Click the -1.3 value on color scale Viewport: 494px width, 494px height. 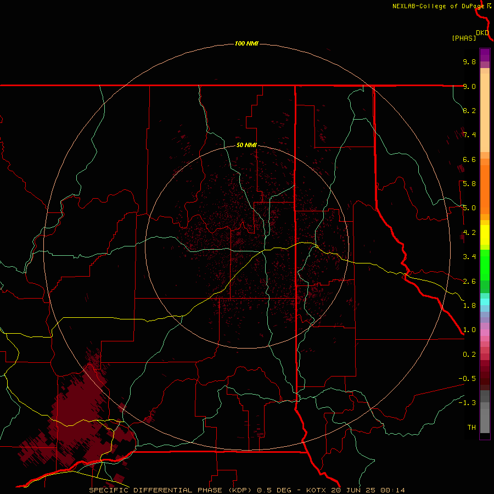467,403
